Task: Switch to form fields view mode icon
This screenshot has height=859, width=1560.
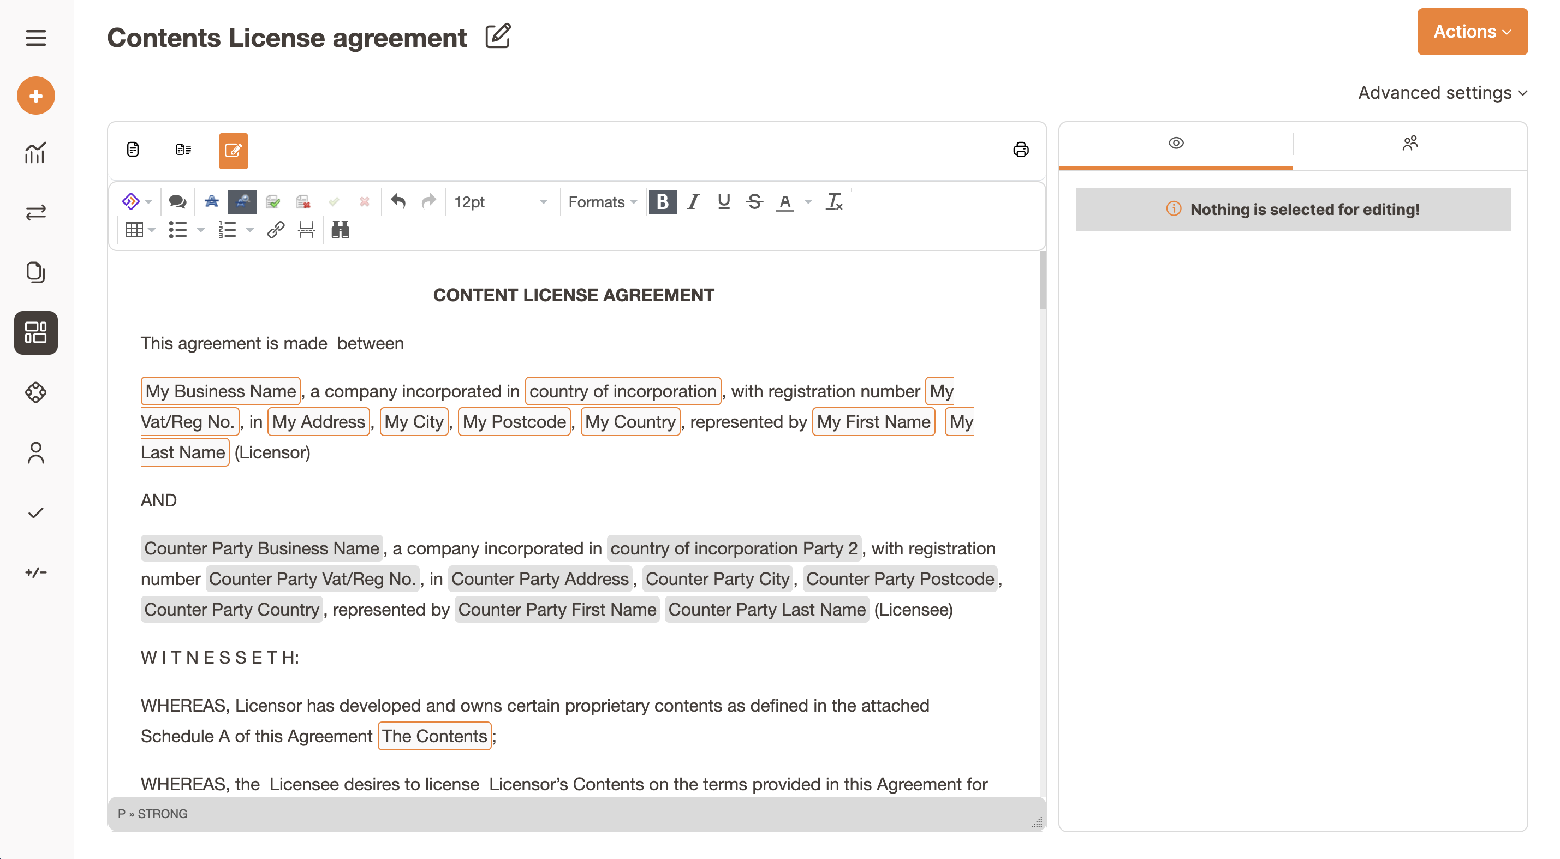Action: point(183,150)
